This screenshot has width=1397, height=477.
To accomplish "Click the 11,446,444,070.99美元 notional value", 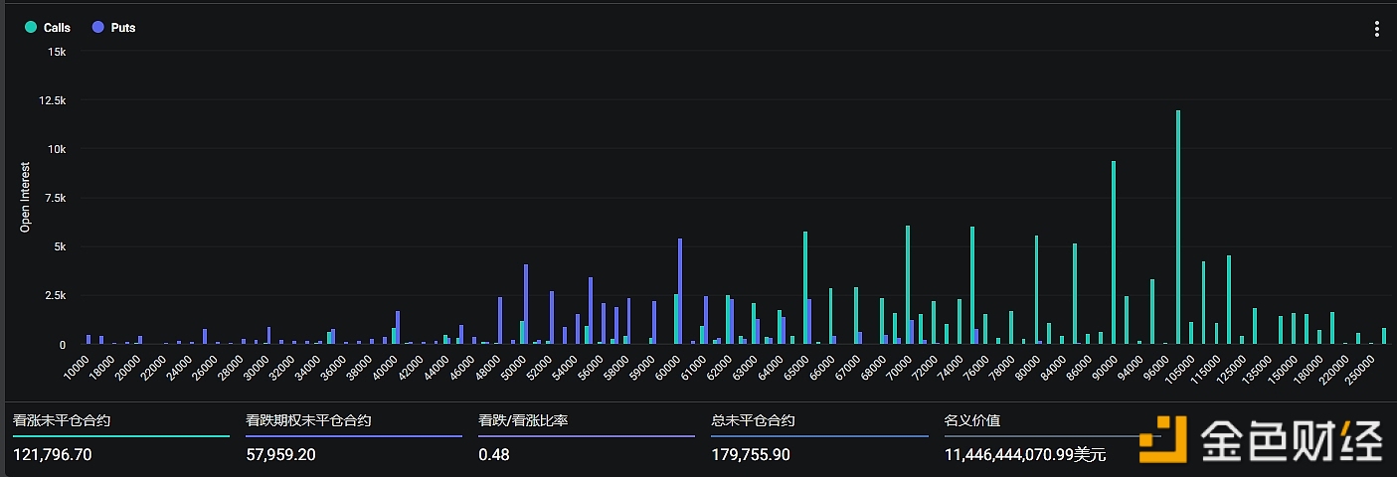I will (1025, 454).
